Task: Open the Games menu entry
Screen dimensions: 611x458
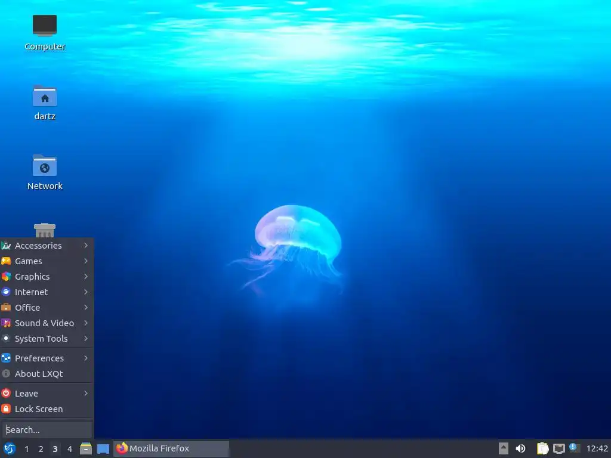Action: tap(47, 261)
